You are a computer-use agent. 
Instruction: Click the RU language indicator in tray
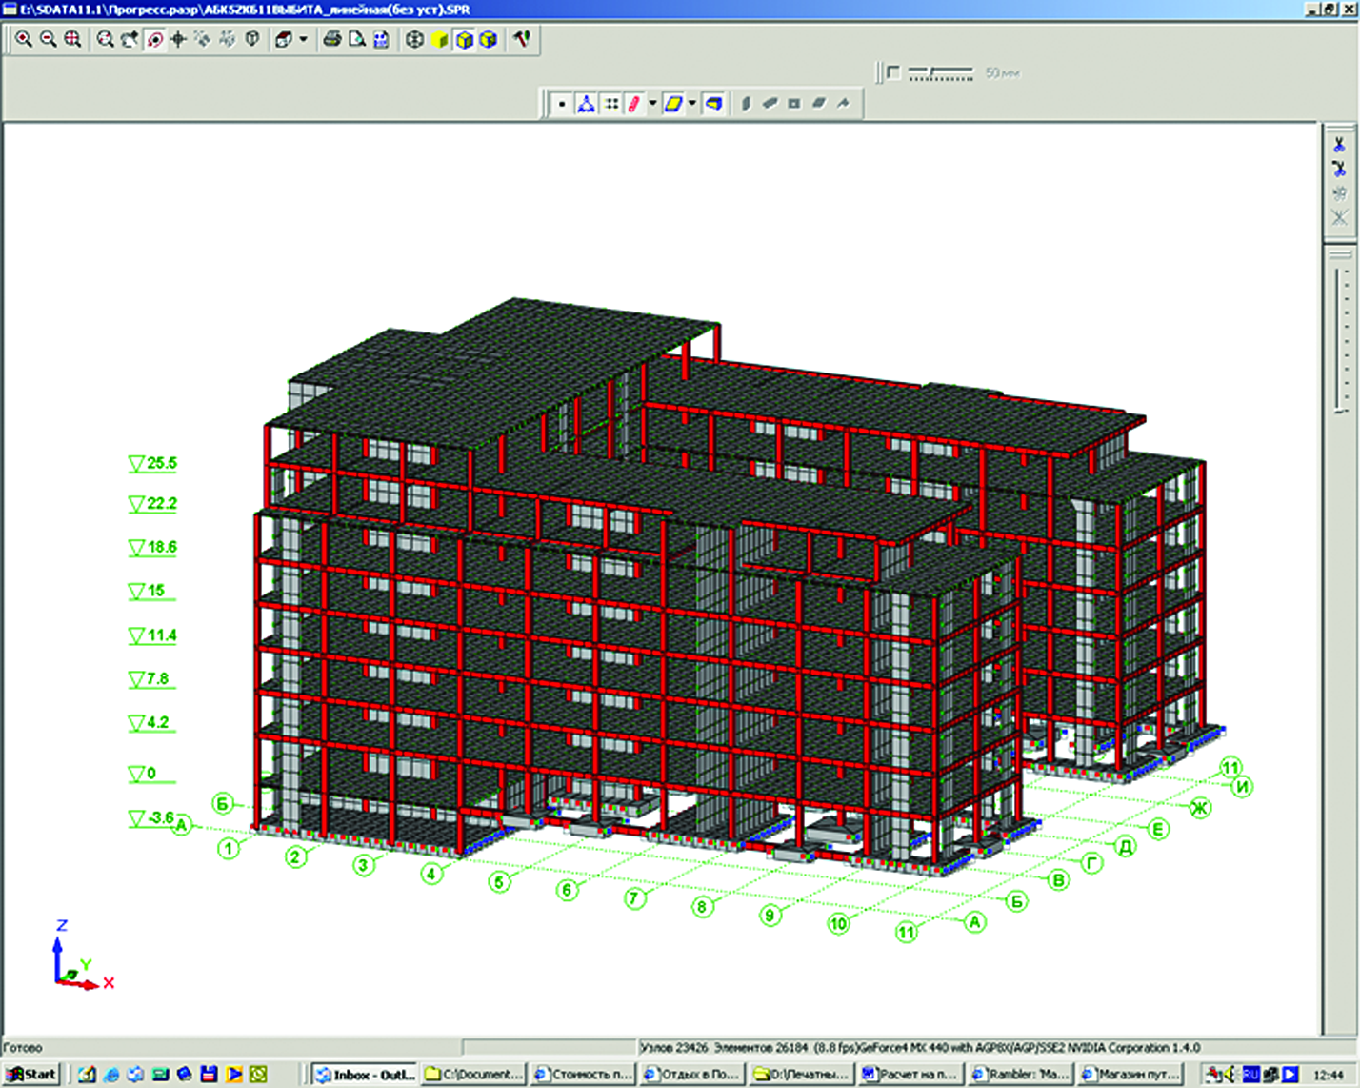click(x=1251, y=1075)
